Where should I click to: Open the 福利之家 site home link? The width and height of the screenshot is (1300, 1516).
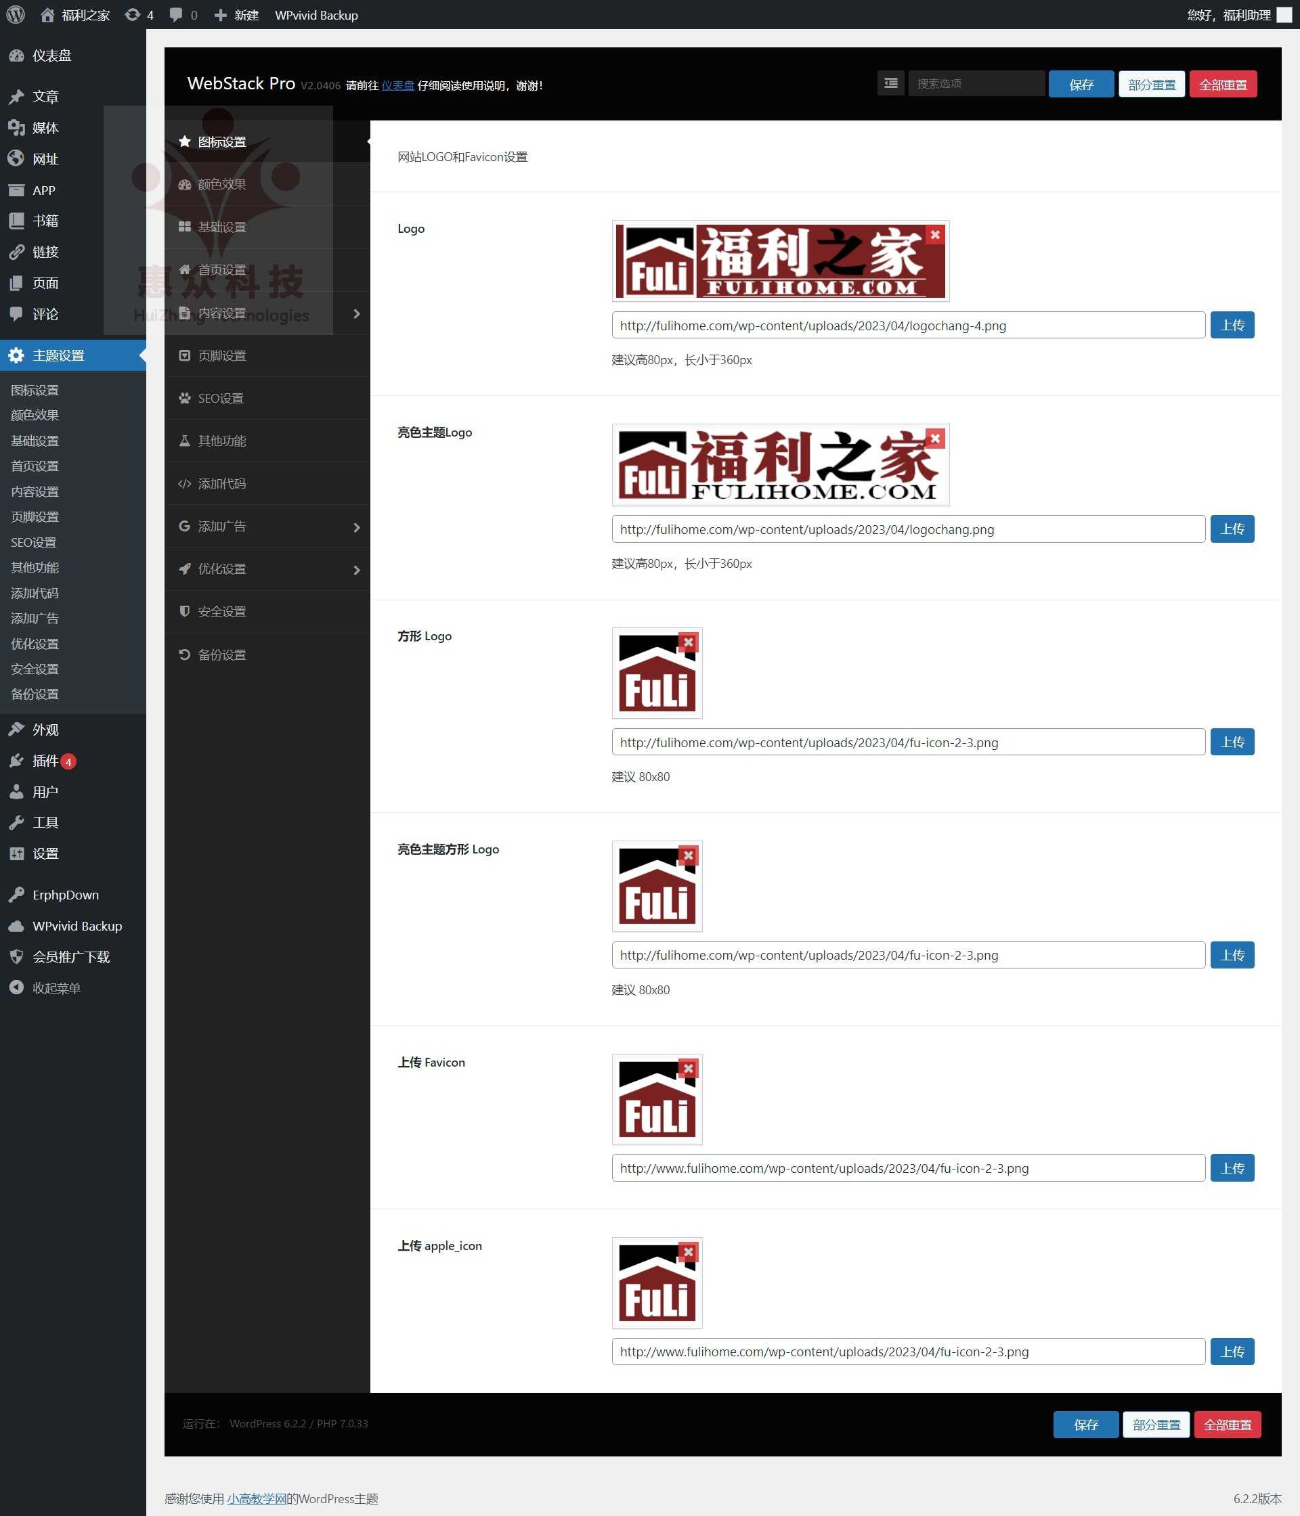[x=74, y=15]
